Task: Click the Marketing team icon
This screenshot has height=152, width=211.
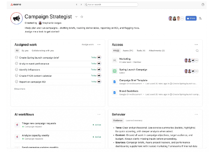Action: click(115, 60)
